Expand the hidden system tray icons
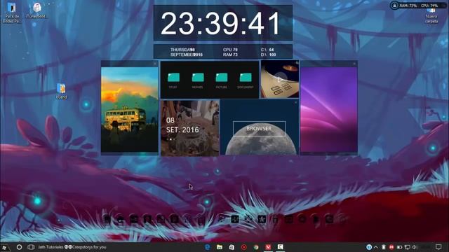Image resolution: width=449 pixels, height=252 pixels. click(x=376, y=247)
